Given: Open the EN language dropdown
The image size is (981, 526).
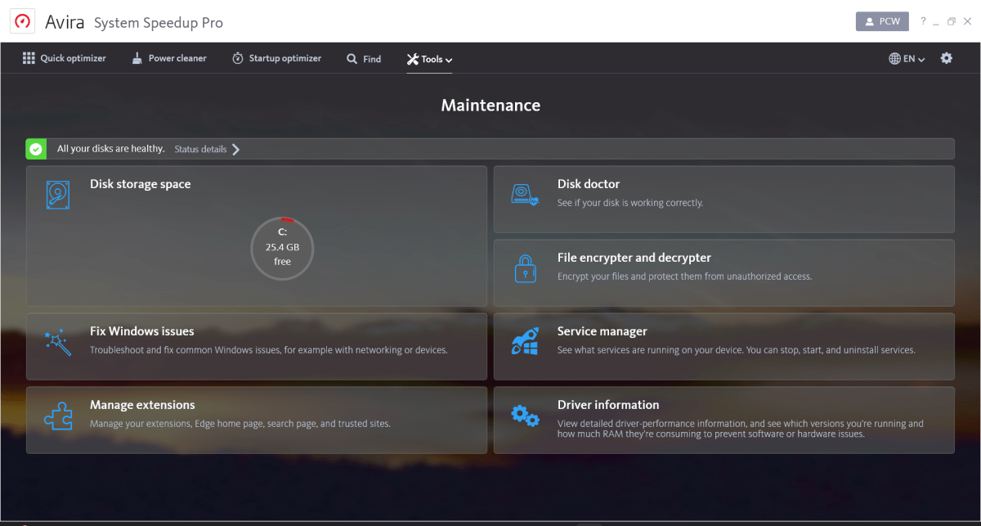Looking at the screenshot, I should pos(914,59).
